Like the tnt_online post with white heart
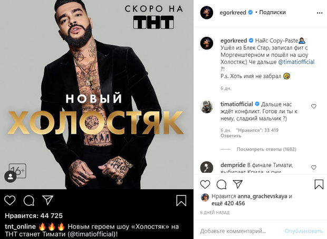This screenshot has height=239, width=327. pos(10,200)
